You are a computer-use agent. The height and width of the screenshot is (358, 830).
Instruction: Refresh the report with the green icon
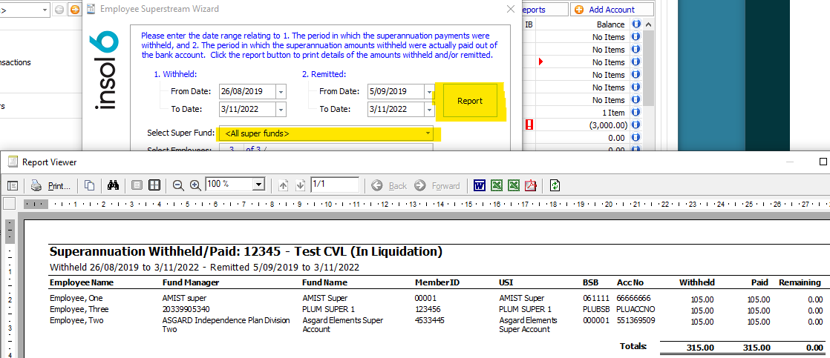click(x=555, y=185)
